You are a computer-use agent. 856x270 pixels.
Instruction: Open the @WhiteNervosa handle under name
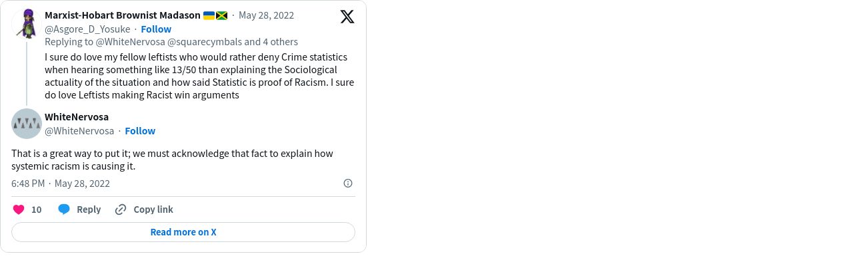pyautogui.click(x=79, y=131)
